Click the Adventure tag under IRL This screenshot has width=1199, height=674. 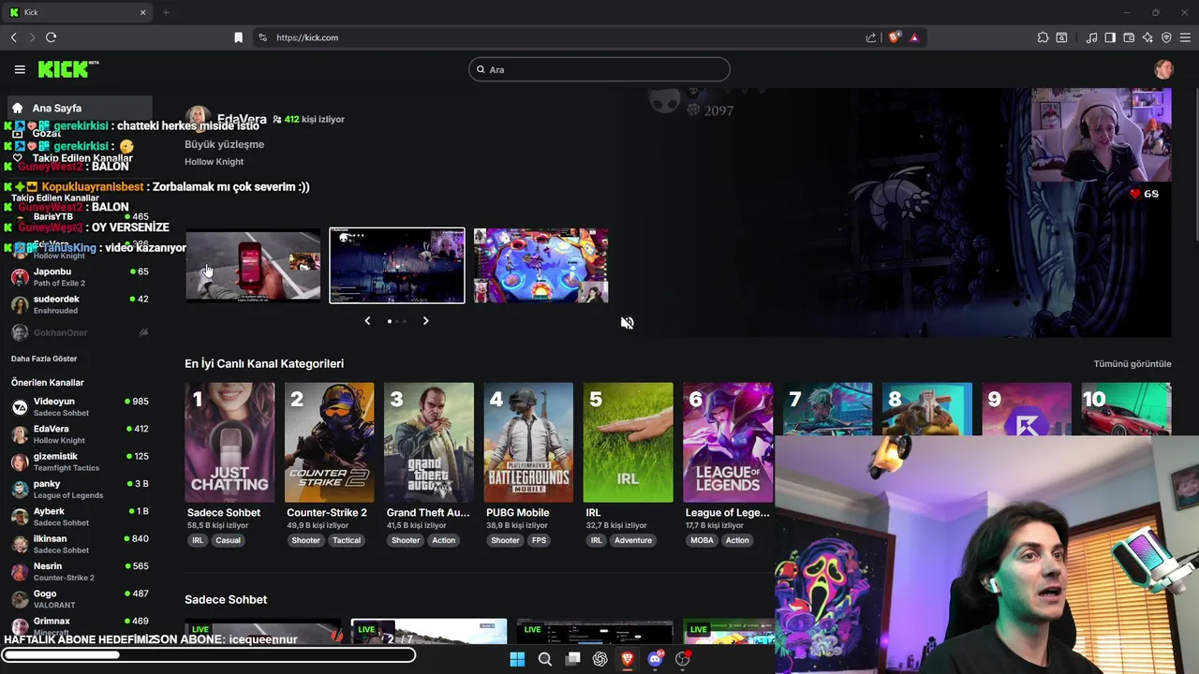point(633,540)
